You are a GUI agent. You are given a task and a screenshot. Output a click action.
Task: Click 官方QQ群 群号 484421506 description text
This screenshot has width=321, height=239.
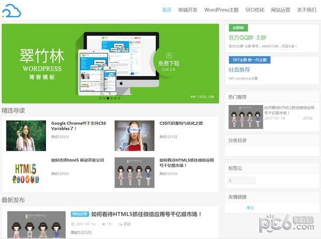click(263, 46)
